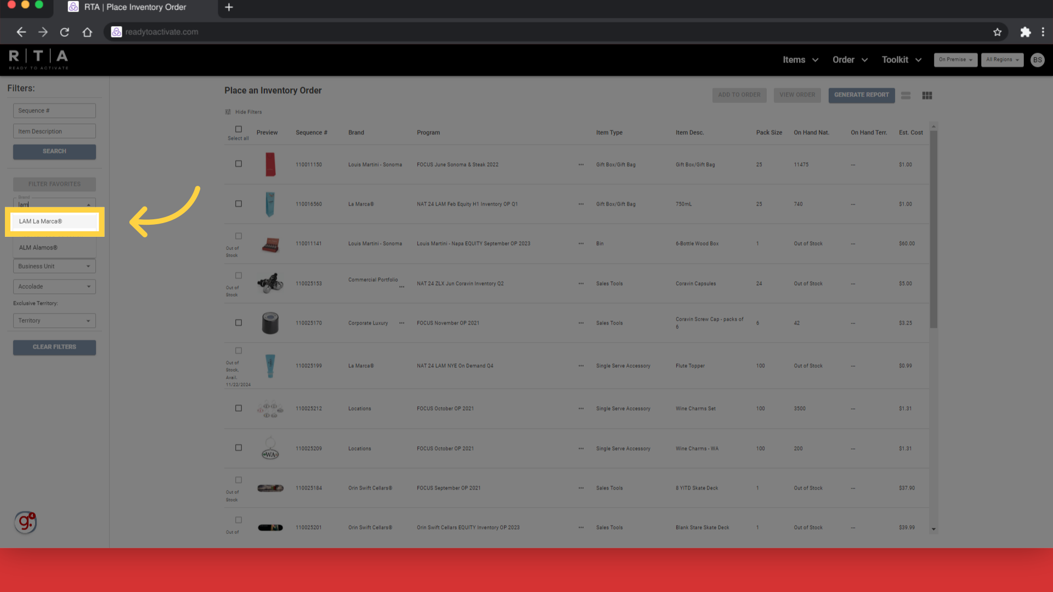Click the Hide Filters sliders icon
1053x592 pixels.
click(228, 112)
